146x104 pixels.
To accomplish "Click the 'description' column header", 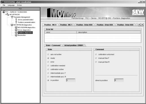I will pos(109,32).
